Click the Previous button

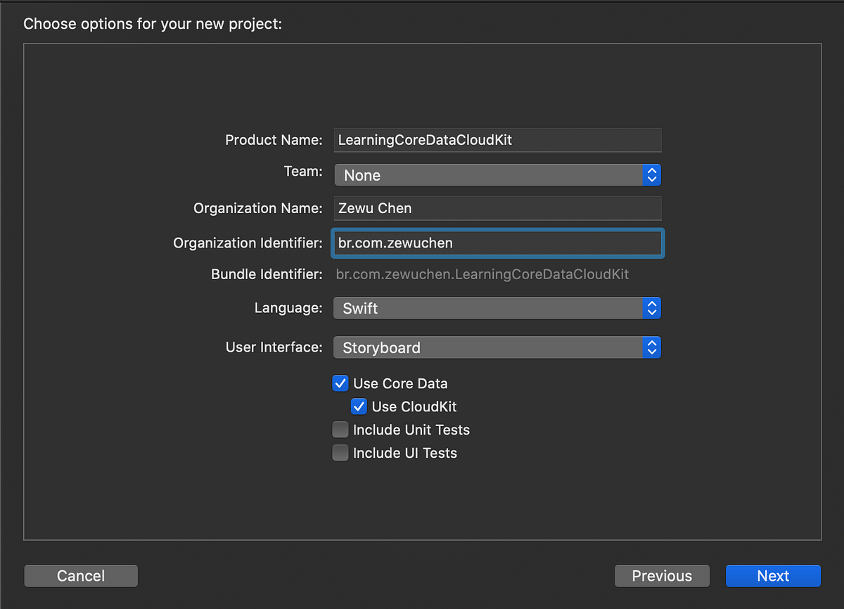click(x=662, y=575)
